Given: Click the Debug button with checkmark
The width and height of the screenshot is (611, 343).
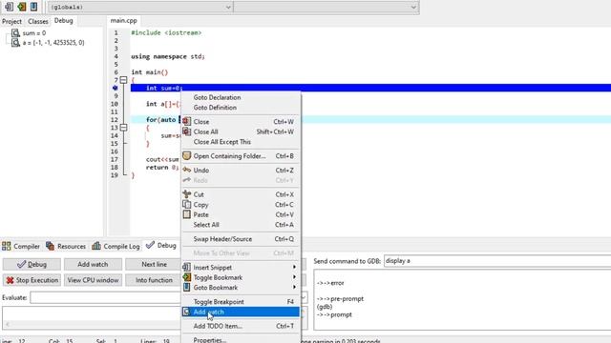Looking at the screenshot, I should (32, 265).
